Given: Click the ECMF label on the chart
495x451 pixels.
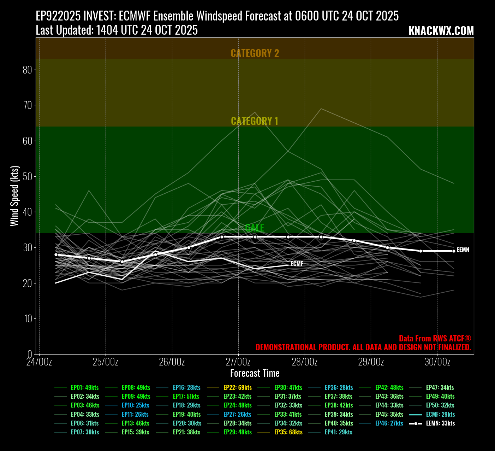Looking at the screenshot, I should [297, 264].
